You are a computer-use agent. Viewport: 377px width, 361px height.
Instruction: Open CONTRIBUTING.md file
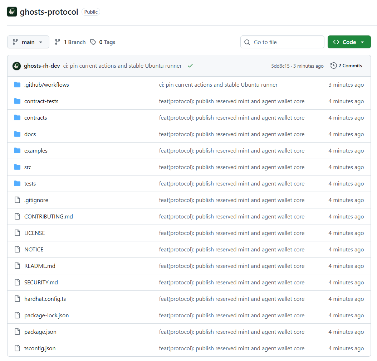click(x=49, y=217)
